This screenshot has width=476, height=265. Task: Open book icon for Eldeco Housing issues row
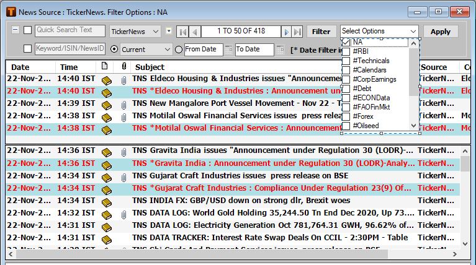(107, 80)
